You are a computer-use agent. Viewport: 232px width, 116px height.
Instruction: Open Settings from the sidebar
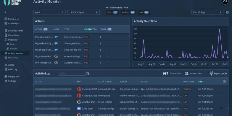[12, 81]
